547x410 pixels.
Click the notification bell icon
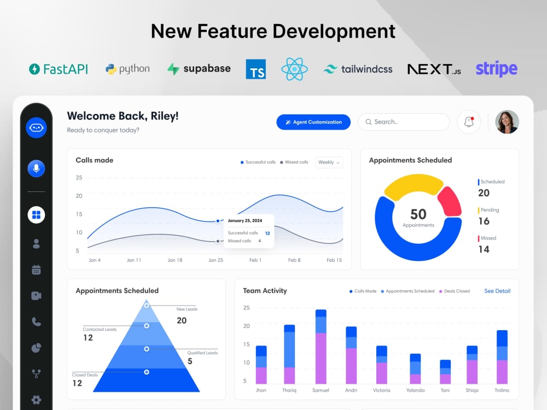coord(469,122)
